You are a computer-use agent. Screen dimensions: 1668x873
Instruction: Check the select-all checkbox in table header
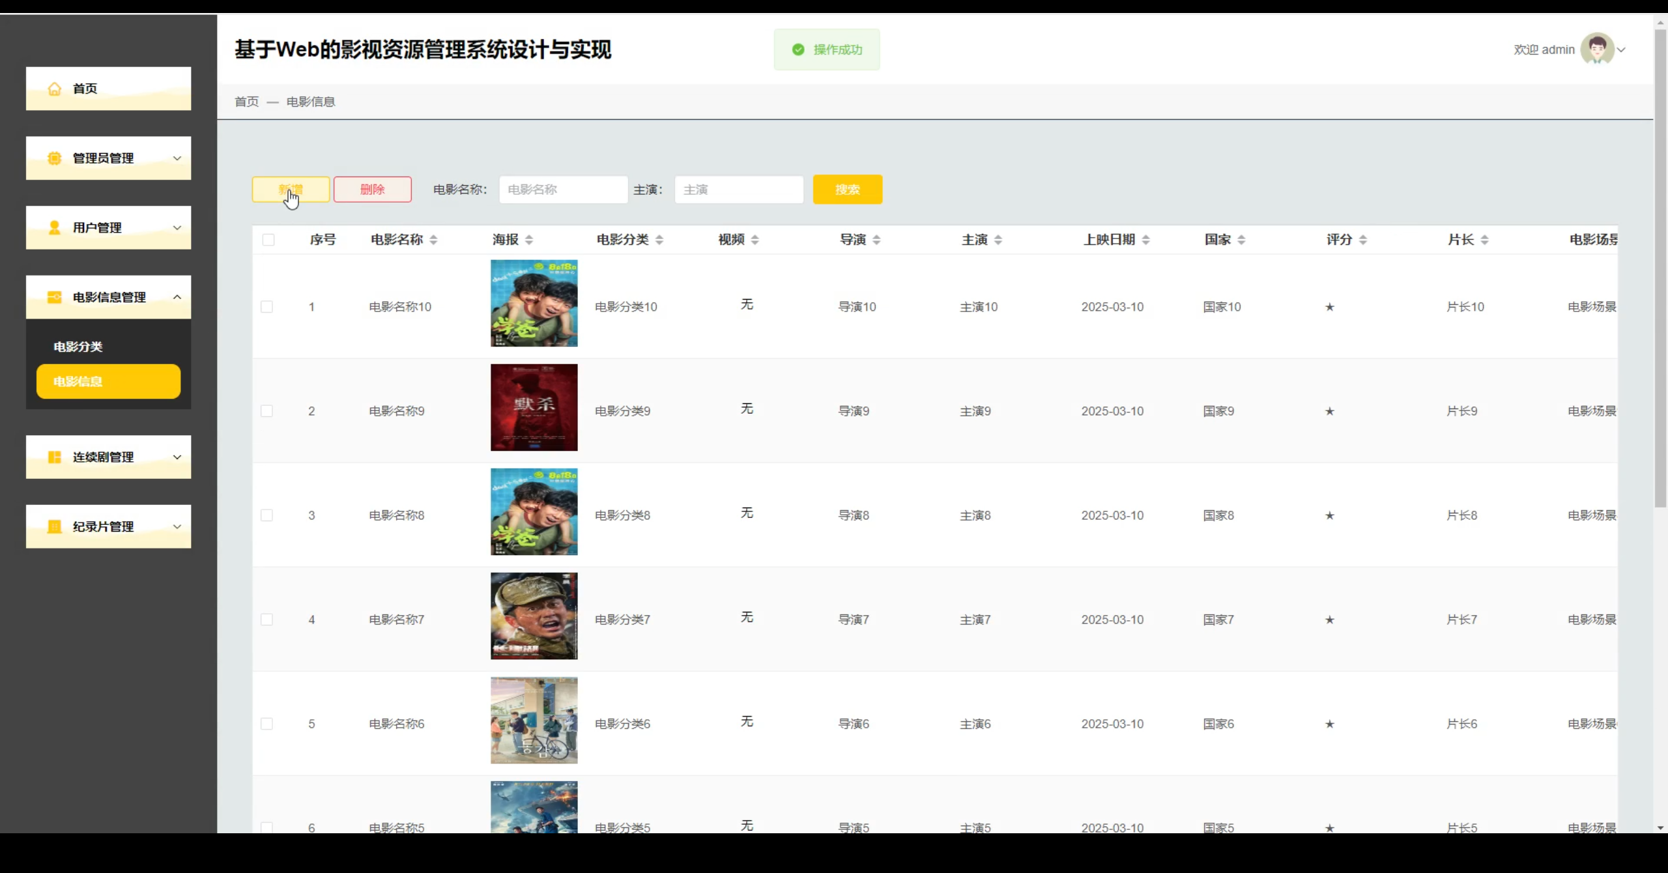pyautogui.click(x=268, y=239)
